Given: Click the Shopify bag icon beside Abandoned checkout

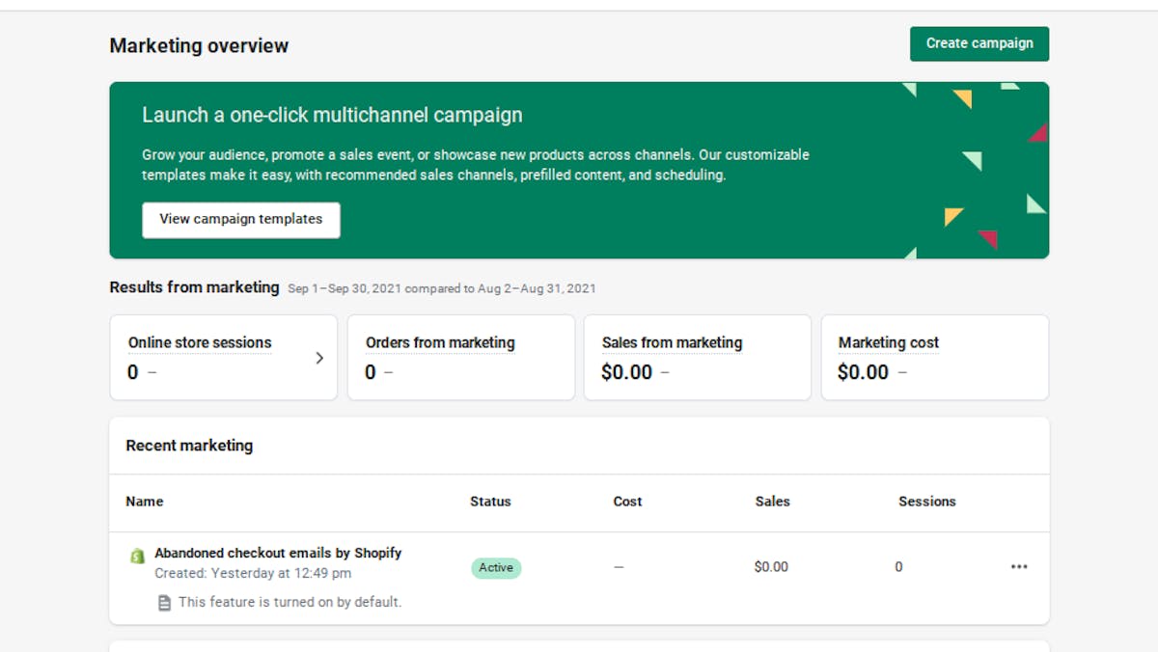Looking at the screenshot, I should point(137,556).
